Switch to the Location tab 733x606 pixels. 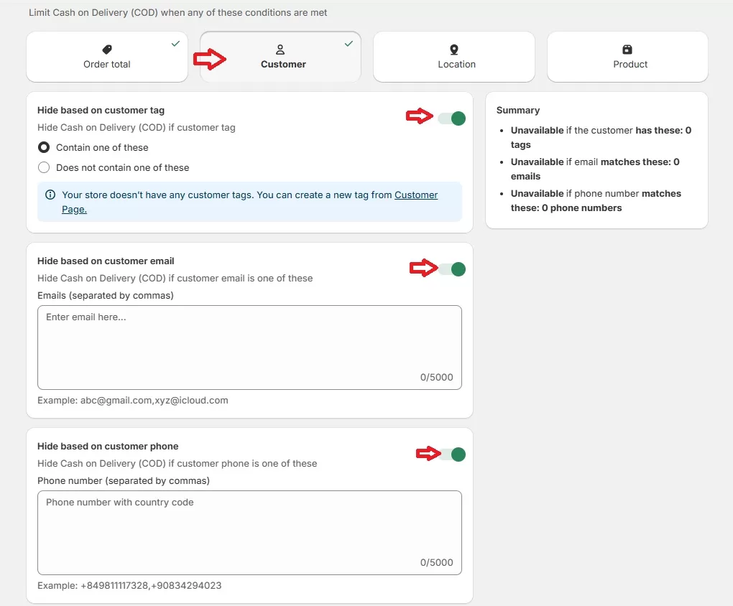(454, 57)
